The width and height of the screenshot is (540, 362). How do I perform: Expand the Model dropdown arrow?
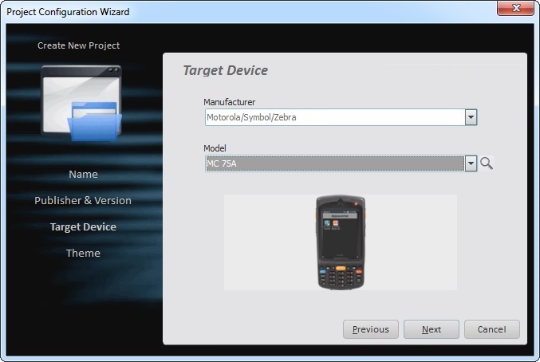tap(471, 163)
